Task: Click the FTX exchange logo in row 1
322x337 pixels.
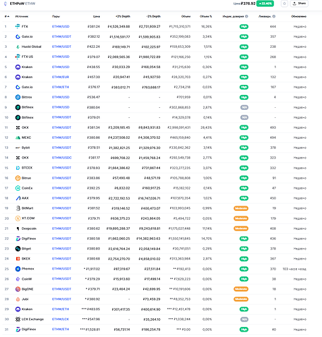Action: [18, 26]
